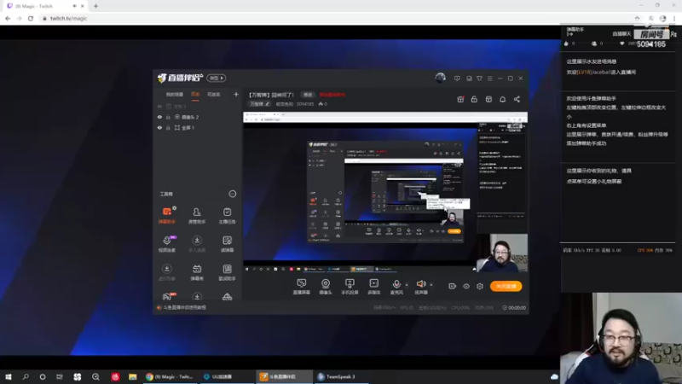This screenshot has height=384, width=682.
Task: Switch to the 我的场景 scene tab
Action: point(175,95)
